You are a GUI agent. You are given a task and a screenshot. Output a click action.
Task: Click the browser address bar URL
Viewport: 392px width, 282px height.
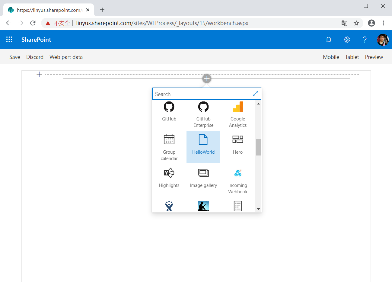(162, 23)
